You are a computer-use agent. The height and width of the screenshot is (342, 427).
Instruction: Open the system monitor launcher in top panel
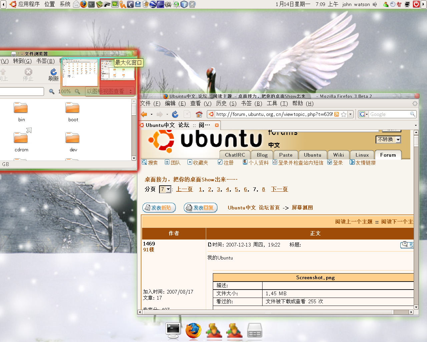coord(115,4)
